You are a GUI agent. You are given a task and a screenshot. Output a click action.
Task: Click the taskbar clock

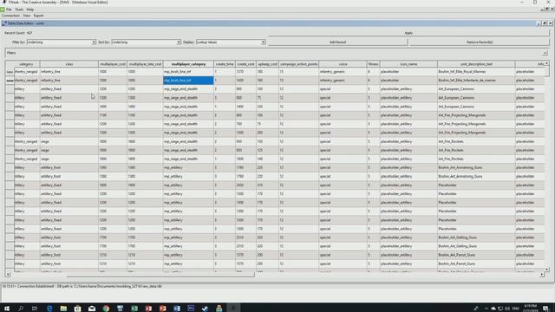pos(530,308)
